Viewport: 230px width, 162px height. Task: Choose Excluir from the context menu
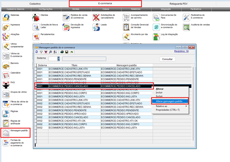point(159,96)
